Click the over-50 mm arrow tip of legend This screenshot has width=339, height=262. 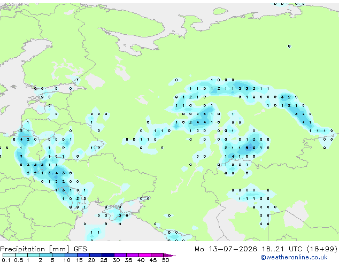(169, 255)
